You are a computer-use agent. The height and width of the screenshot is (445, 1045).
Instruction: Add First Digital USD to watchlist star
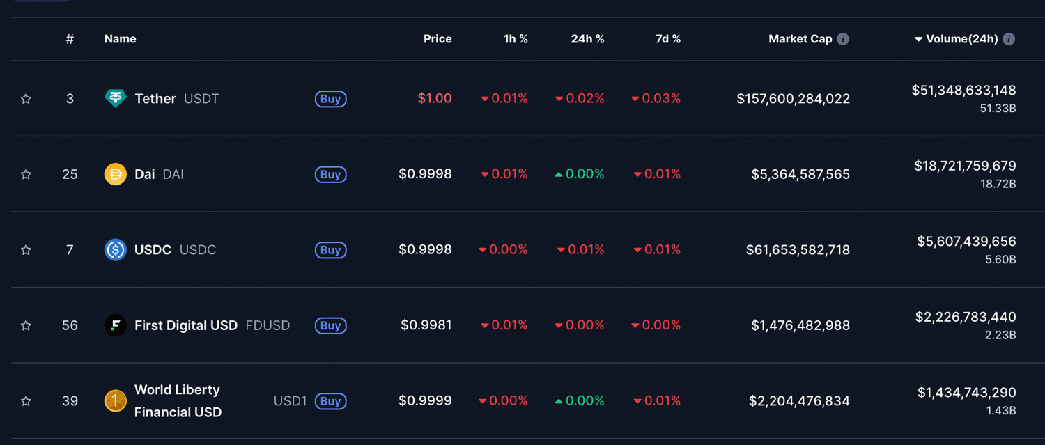(x=26, y=325)
